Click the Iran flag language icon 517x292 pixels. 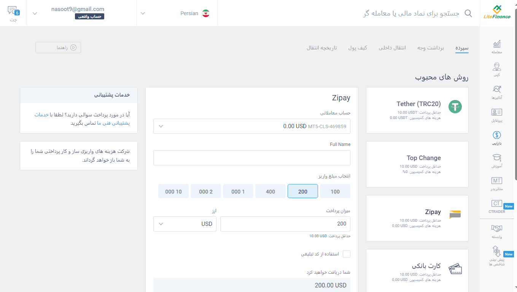pos(205,13)
